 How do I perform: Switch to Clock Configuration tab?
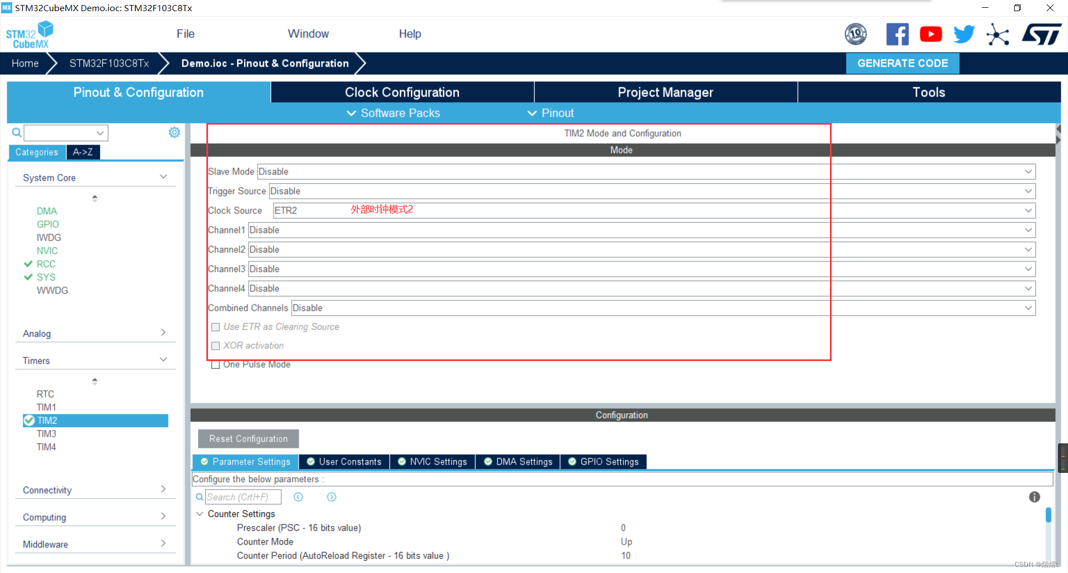point(402,92)
